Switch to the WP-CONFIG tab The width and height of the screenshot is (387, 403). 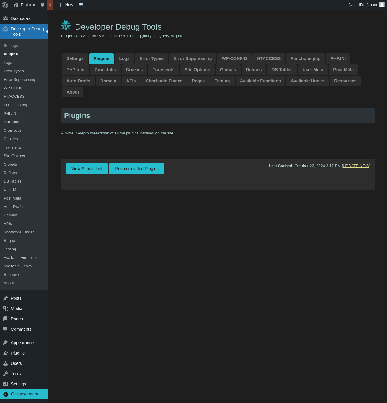pyautogui.click(x=234, y=58)
